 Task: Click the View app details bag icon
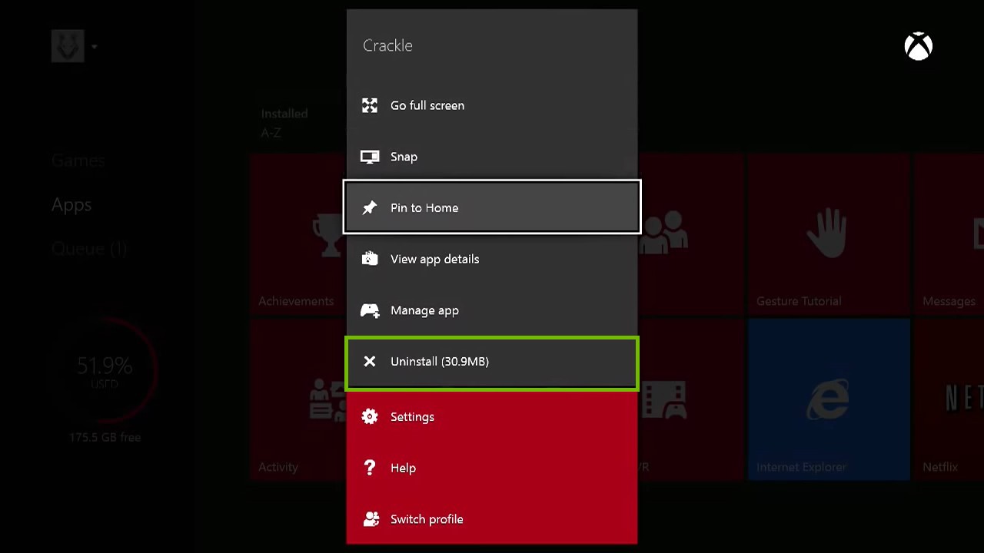tap(370, 259)
